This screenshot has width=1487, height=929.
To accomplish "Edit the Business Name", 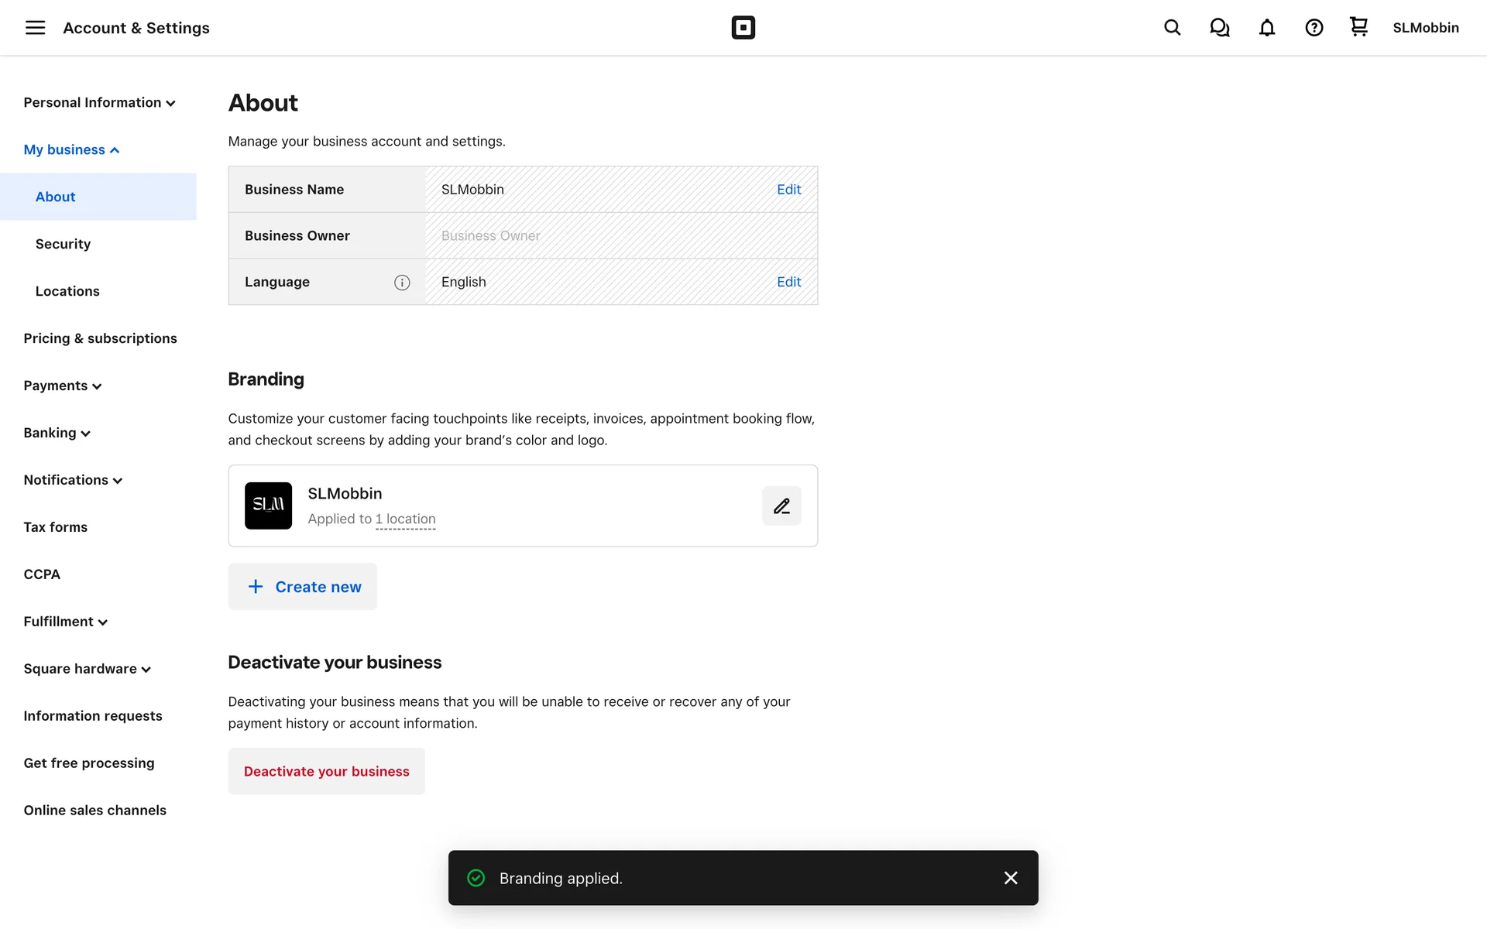I will tap(788, 190).
